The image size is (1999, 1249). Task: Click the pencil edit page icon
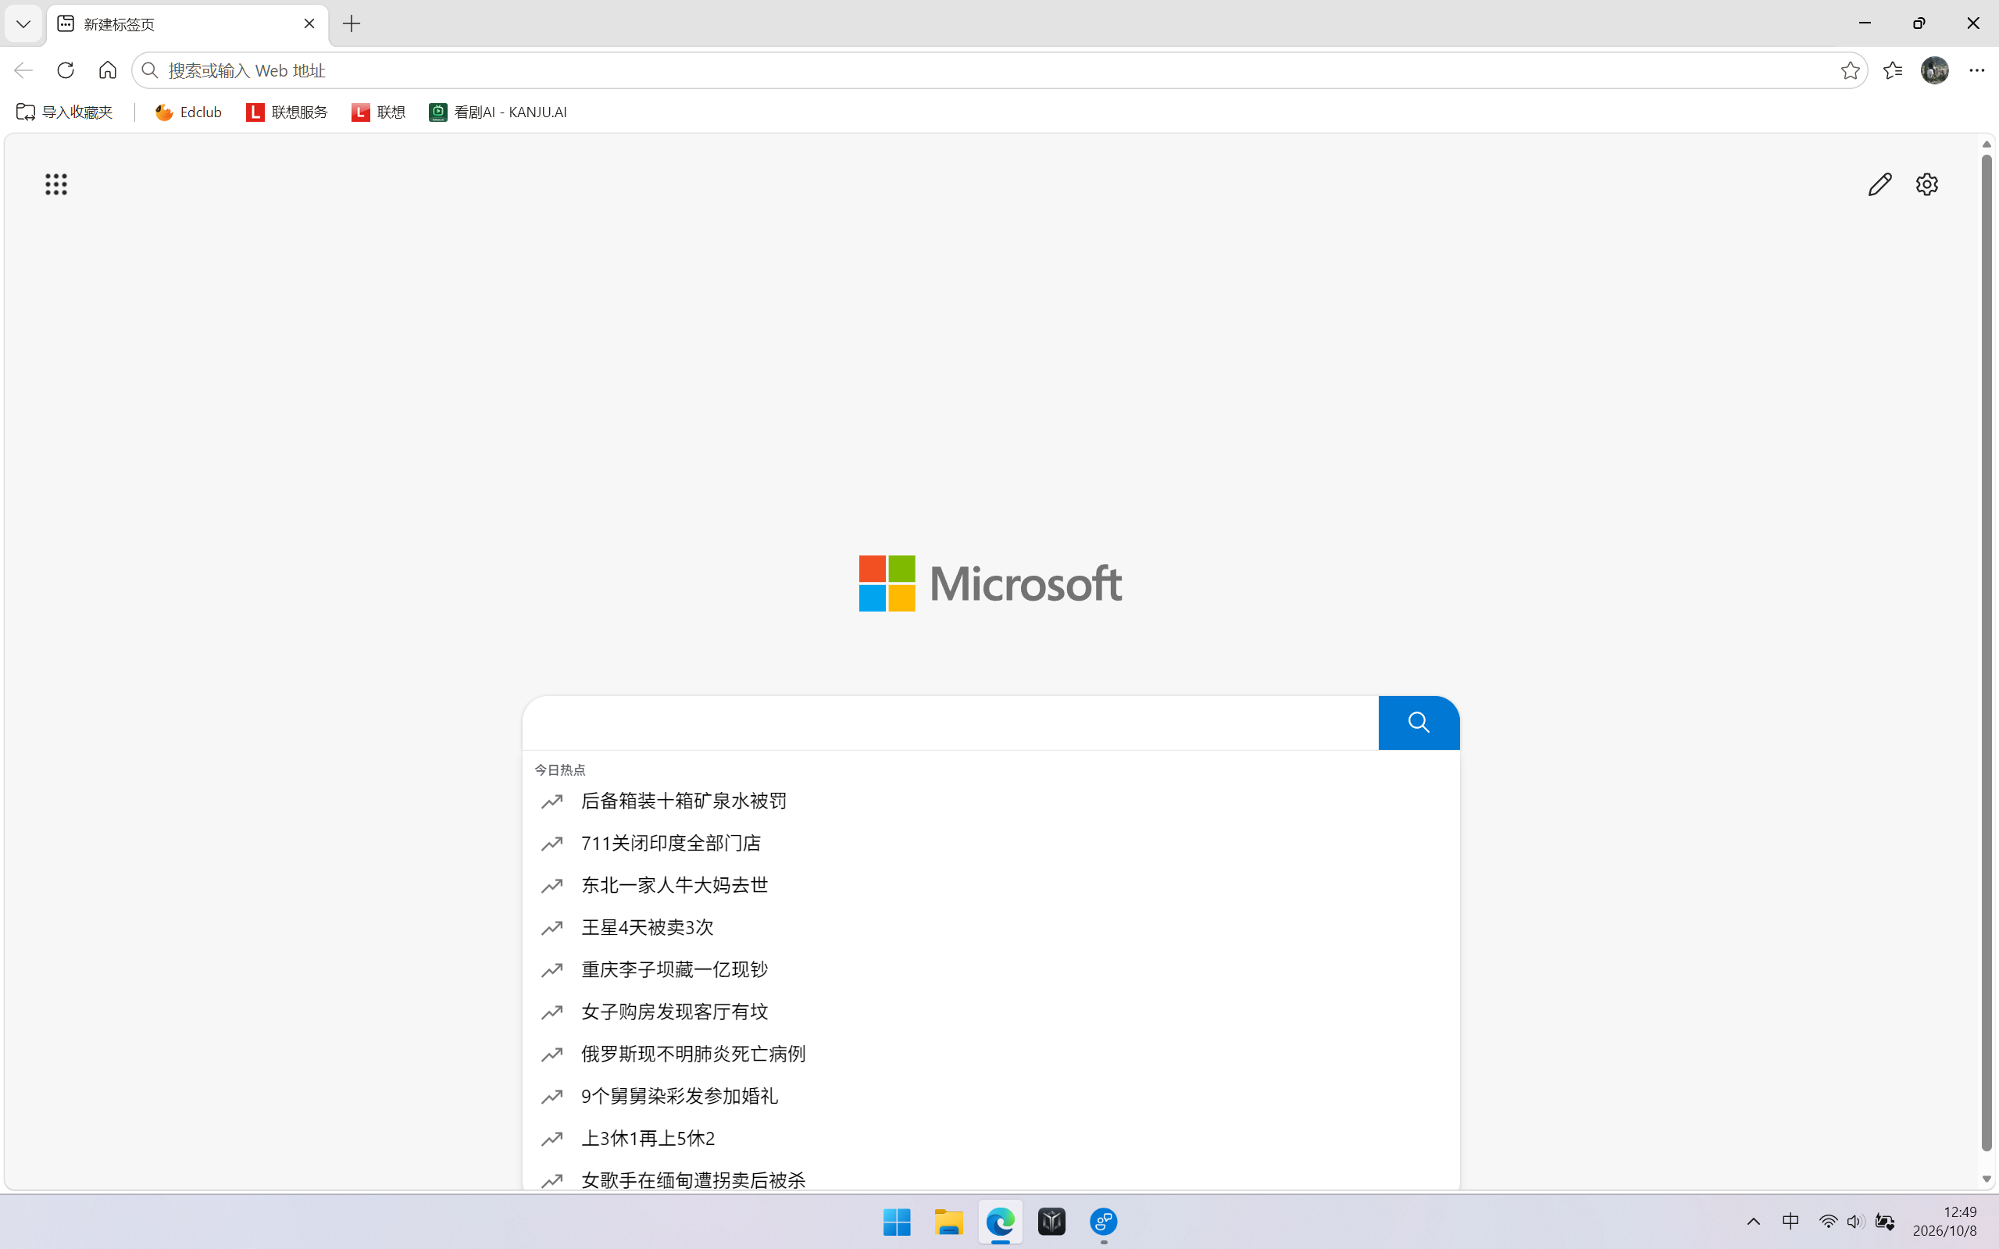coord(1879,184)
